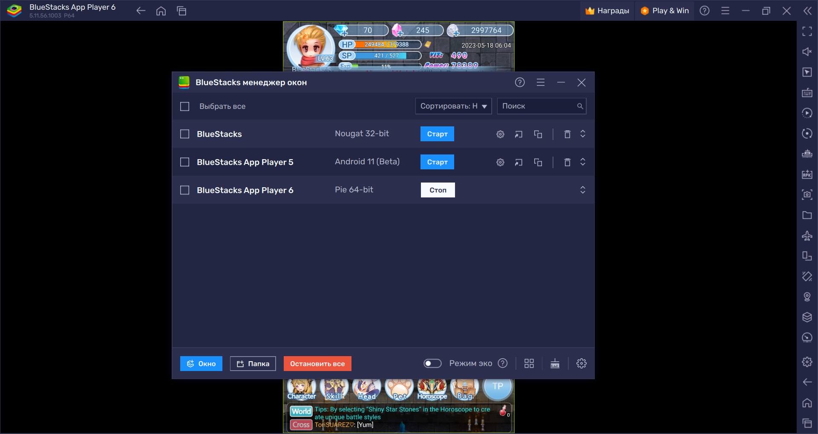Click the search magnifier icon
818x434 pixels.
coord(580,106)
